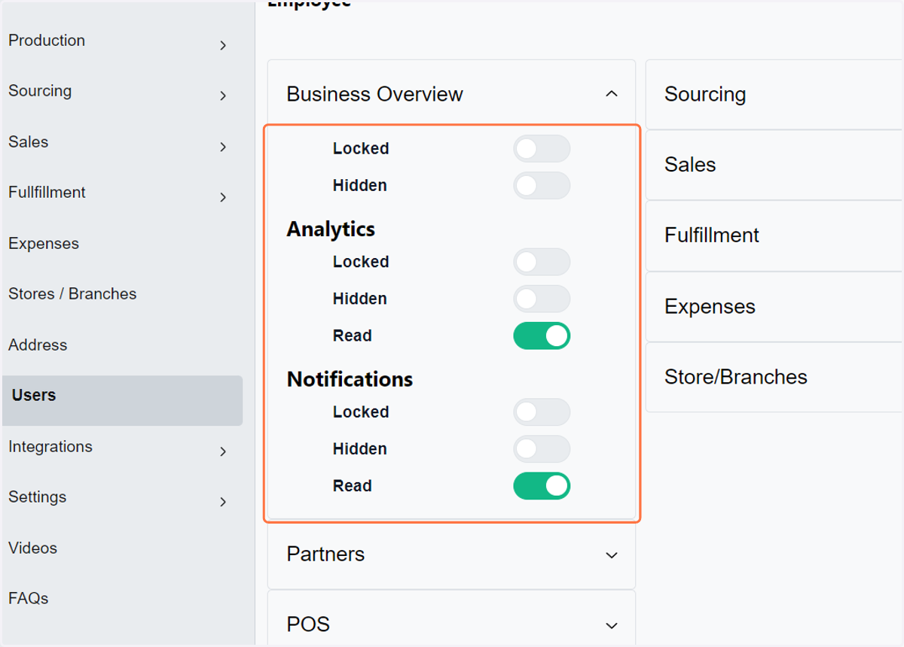Open FAQs in the sidebar

point(29,599)
